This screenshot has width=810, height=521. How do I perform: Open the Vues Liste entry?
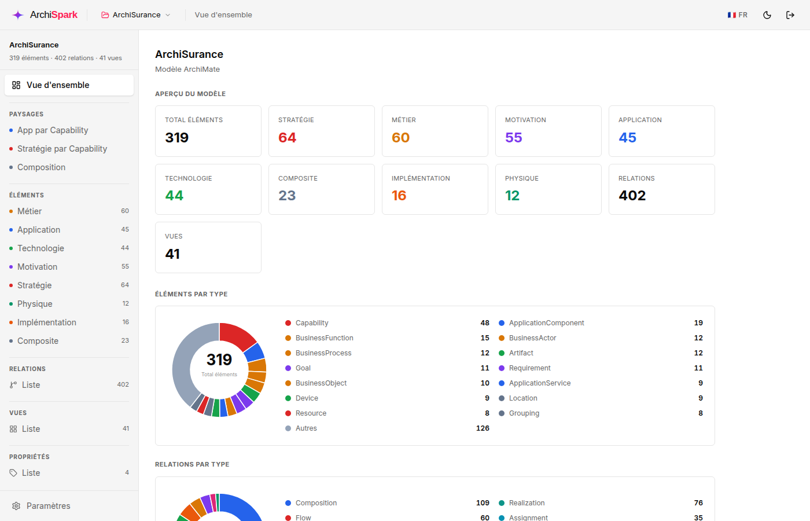[x=69, y=429]
